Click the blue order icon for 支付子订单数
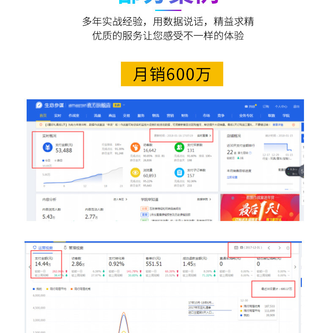Image resolution: width=334 pixels, height=333 pixels. (x=179, y=172)
